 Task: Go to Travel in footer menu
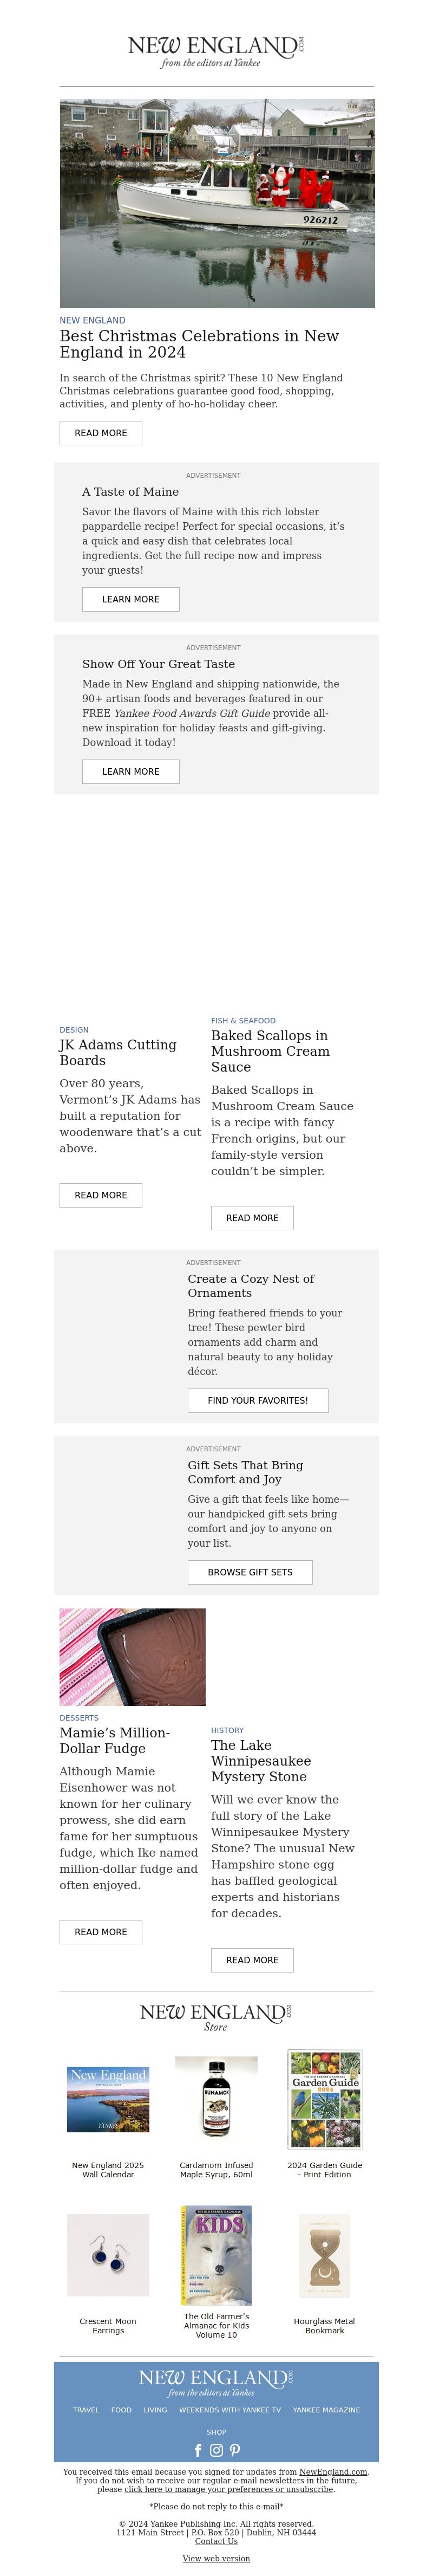point(86,2410)
